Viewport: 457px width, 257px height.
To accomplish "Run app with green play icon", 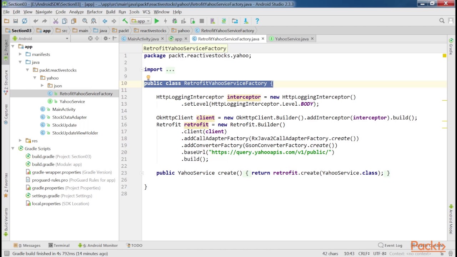I will pyautogui.click(x=156, y=21).
